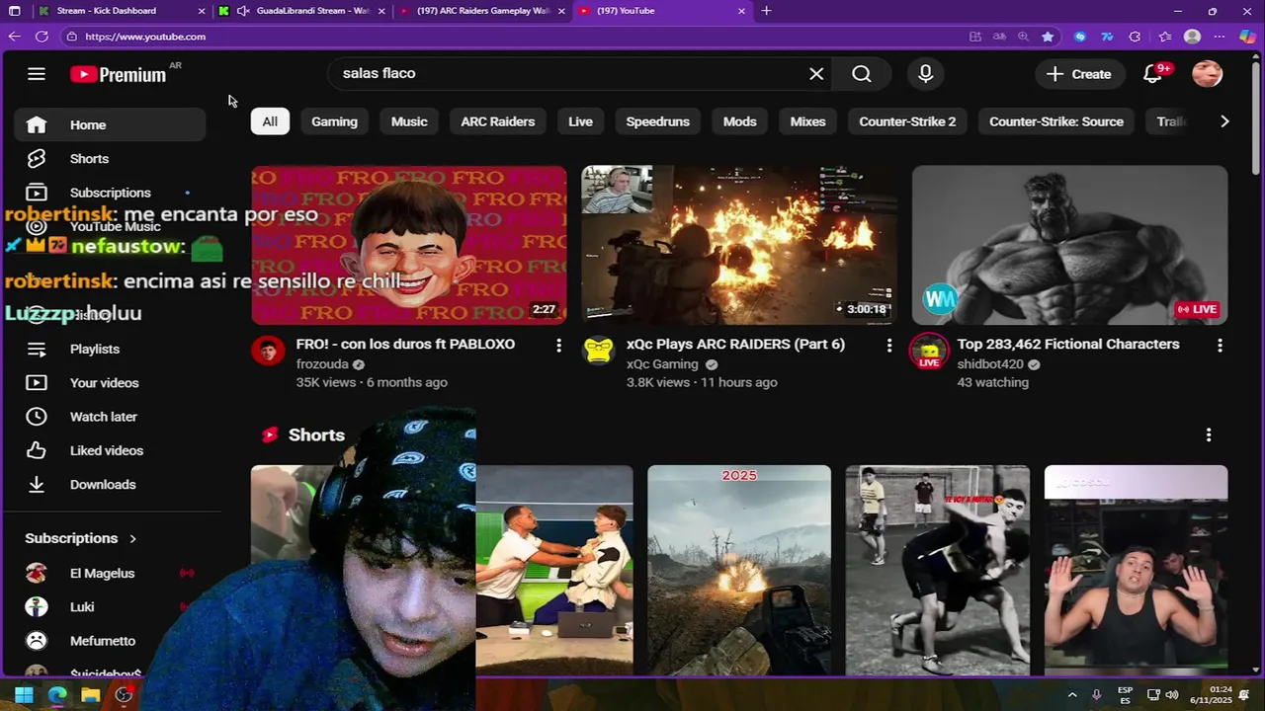Open the 2025 battlefield Short thumbnail
Image resolution: width=1265 pixels, height=711 pixels.
point(739,570)
